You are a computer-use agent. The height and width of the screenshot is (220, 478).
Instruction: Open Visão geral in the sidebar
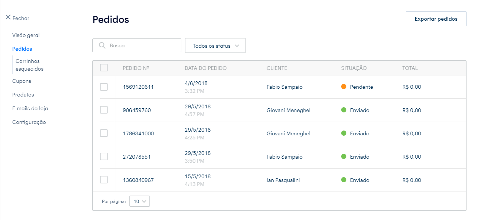pyautogui.click(x=26, y=35)
